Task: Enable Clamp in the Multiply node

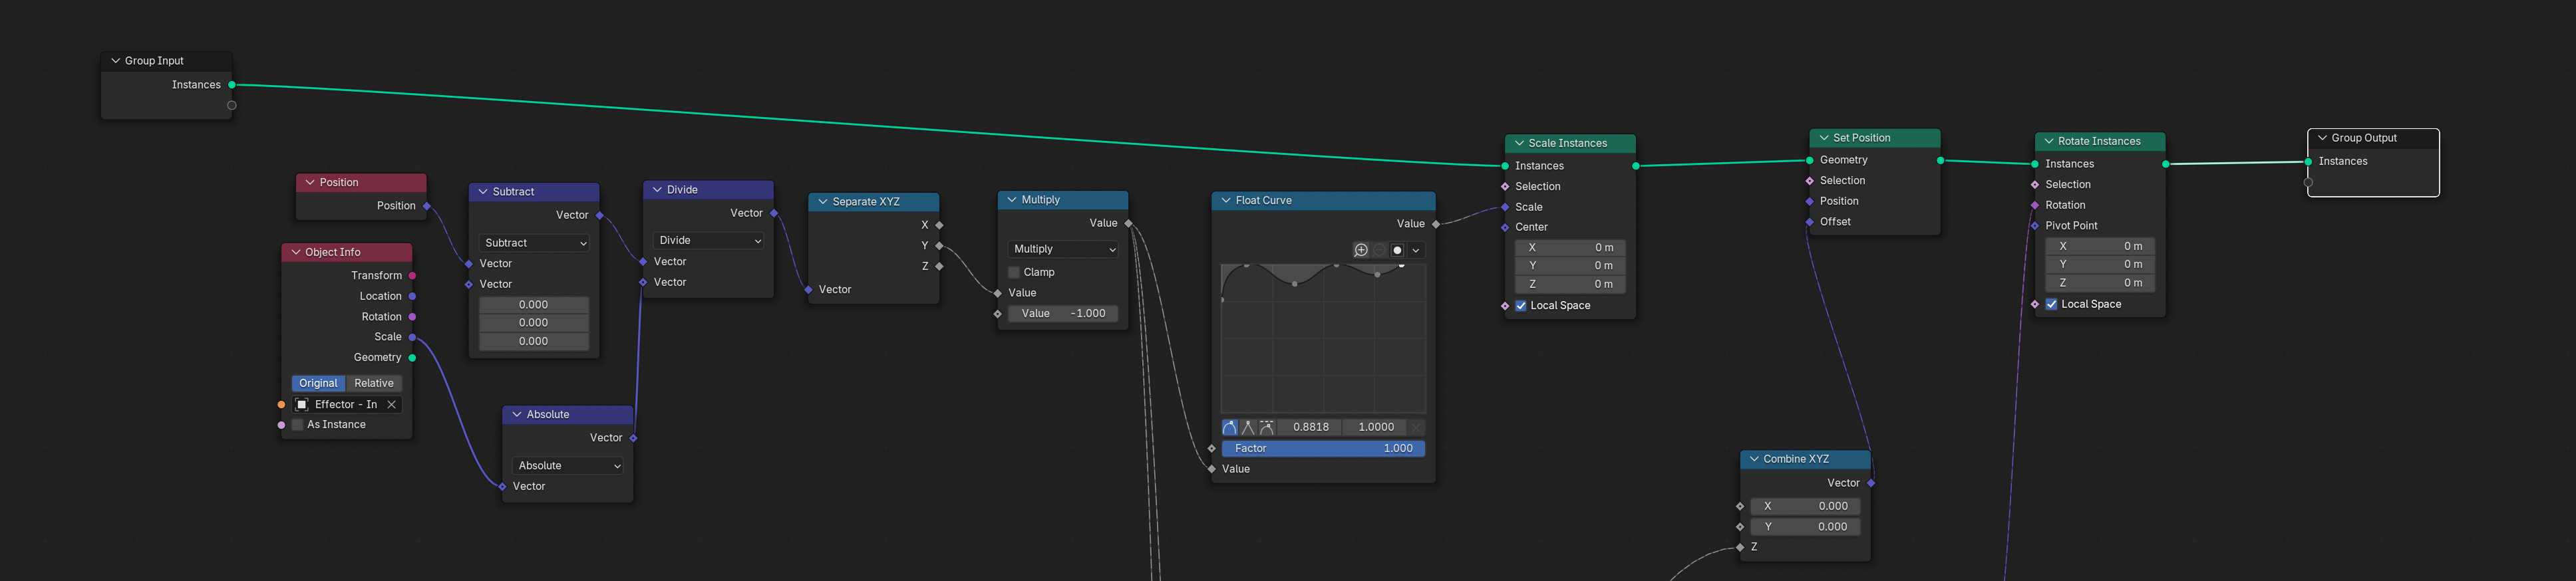Action: [1014, 273]
